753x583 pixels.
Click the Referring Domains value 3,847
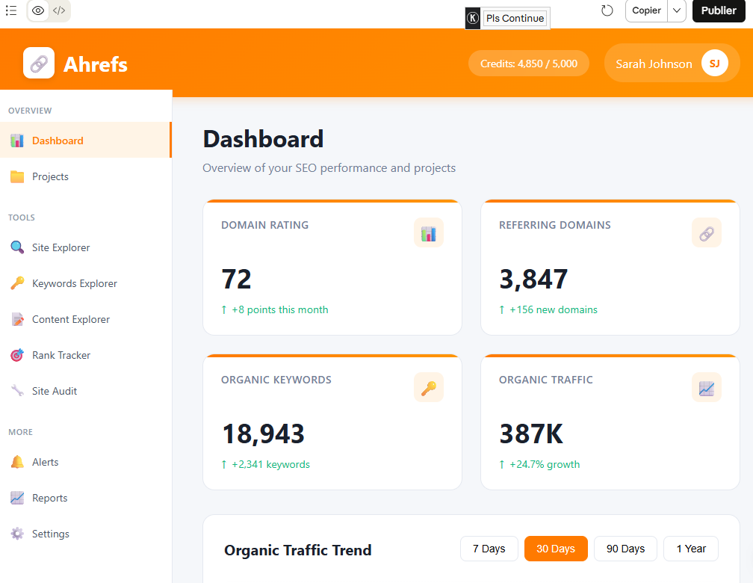point(533,280)
